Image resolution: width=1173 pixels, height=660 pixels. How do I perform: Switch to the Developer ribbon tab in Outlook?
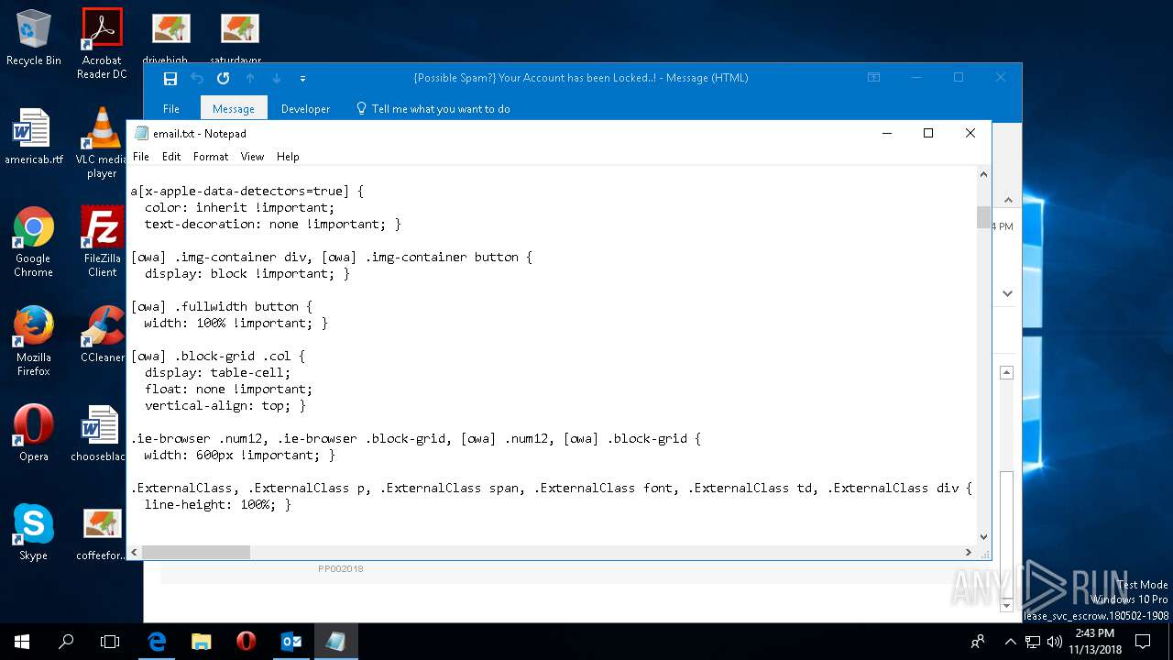[x=305, y=109]
